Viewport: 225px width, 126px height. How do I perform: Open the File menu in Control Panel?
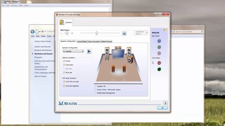point(33,36)
